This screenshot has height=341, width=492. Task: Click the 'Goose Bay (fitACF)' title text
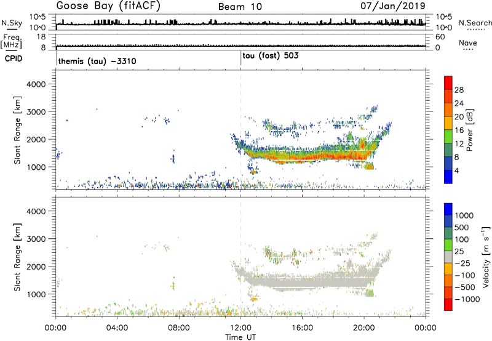[108, 6]
